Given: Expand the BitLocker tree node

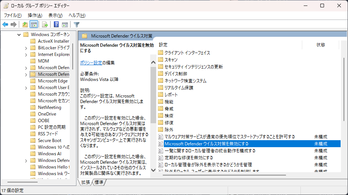Looking at the screenshot, I should click(x=26, y=48).
